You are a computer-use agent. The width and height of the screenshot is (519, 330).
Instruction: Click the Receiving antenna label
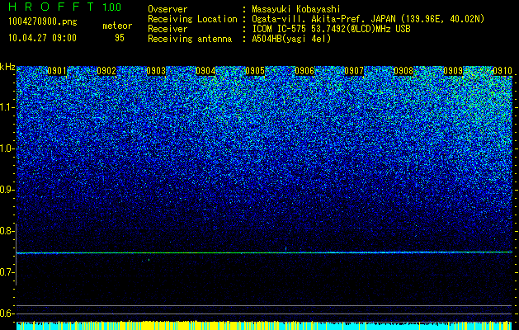pyautogui.click(x=190, y=39)
